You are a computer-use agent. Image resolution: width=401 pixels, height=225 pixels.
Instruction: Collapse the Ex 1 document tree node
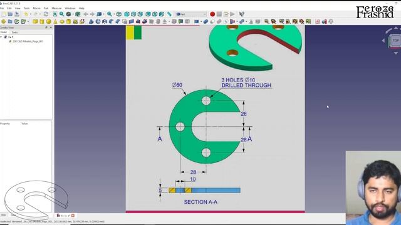[1, 37]
